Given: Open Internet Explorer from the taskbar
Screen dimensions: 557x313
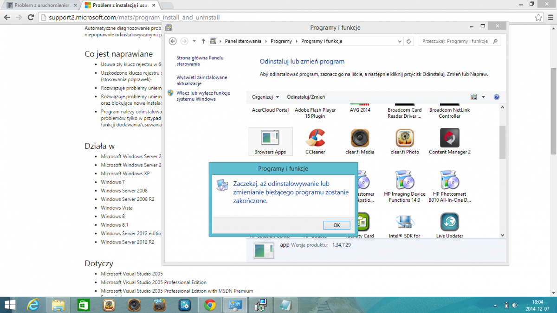Looking at the screenshot, I should 33,305.
